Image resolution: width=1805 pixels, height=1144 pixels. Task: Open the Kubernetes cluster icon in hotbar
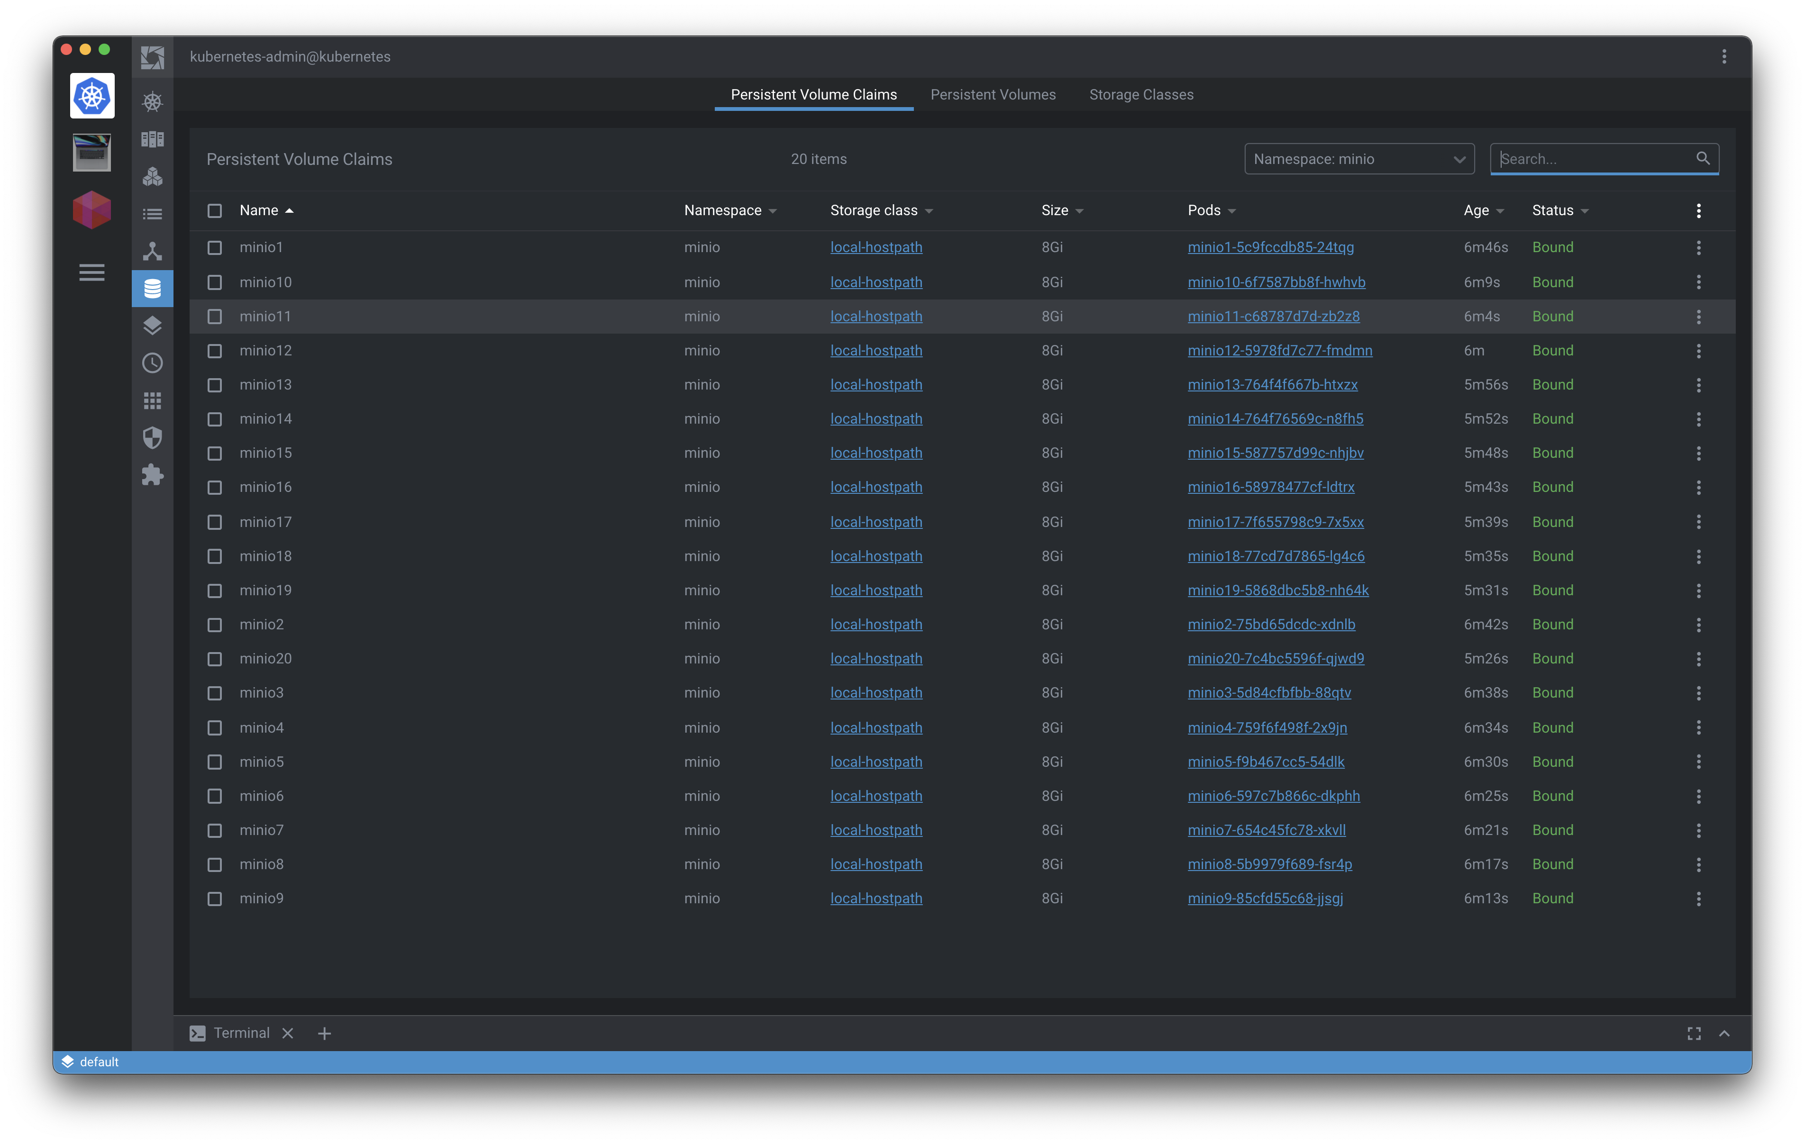click(x=92, y=96)
